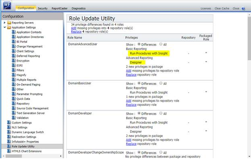The image size is (251, 159).
Task: Open Custom Settings in the tree
Action: pyautogui.click(x=22, y=123)
